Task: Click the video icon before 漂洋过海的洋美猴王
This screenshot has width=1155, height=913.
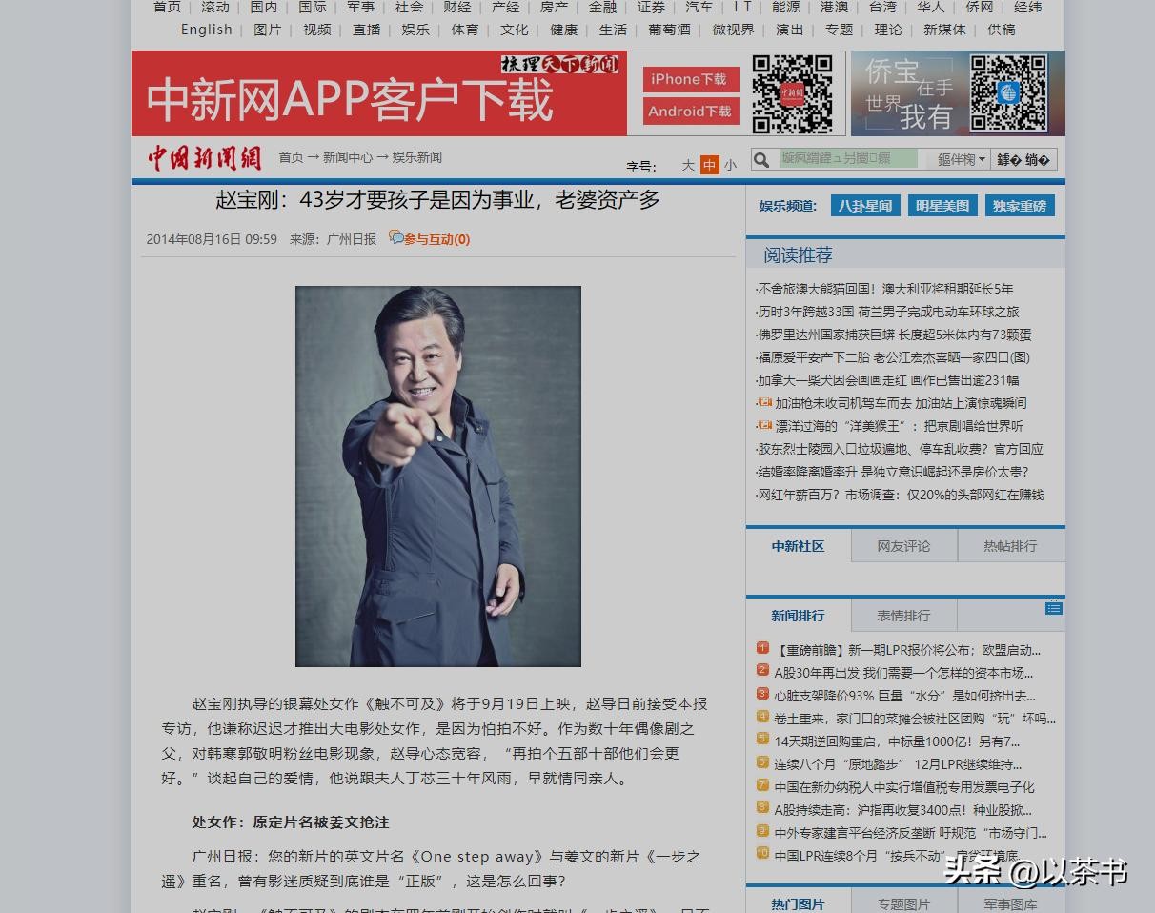Action: click(x=764, y=426)
